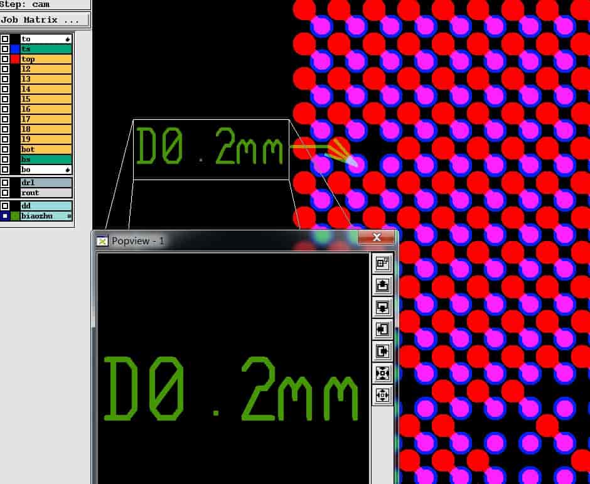Image resolution: width=590 pixels, height=484 pixels.
Task: Toggle display checkbox for layer bs
Action: [x=5, y=159]
